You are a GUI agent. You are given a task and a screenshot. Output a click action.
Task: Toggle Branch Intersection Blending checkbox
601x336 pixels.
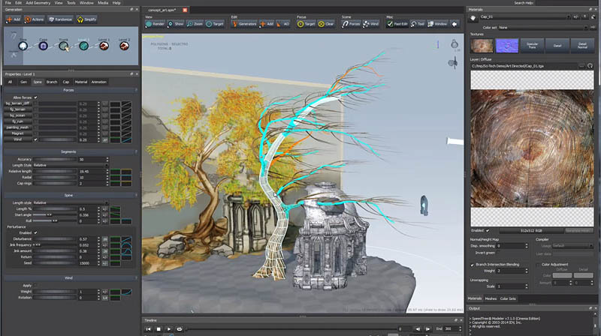pyautogui.click(x=473, y=265)
